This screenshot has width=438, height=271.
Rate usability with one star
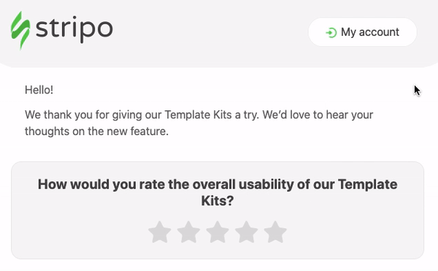(x=159, y=232)
